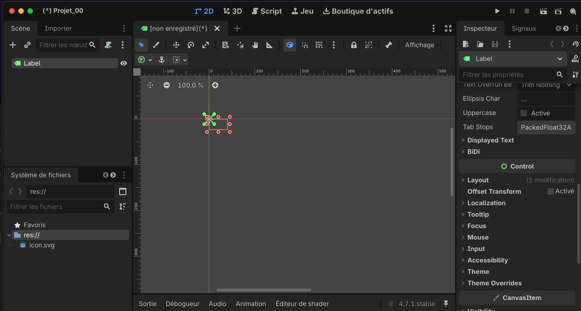Switch to the Script workspace
Image resolution: width=581 pixels, height=311 pixels.
coord(266,11)
